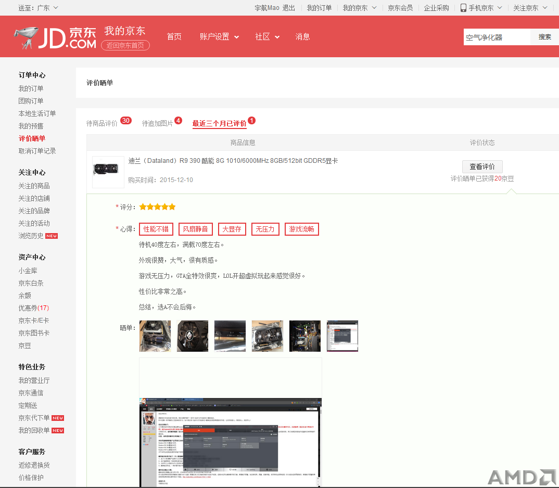The image size is (559, 488).
Task: Open 本地生活订单 in sidebar
Action: click(x=37, y=113)
